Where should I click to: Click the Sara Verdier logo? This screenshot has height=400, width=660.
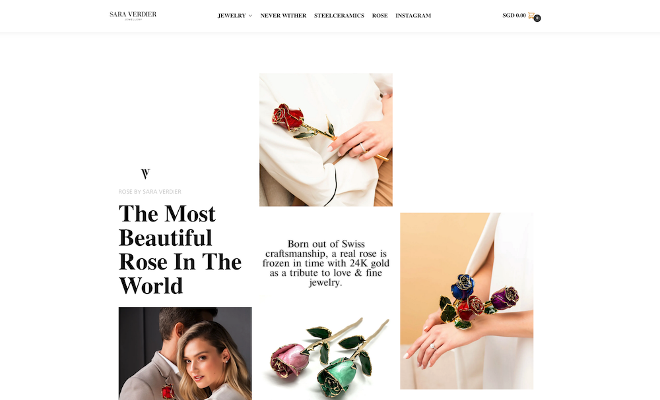(x=133, y=16)
